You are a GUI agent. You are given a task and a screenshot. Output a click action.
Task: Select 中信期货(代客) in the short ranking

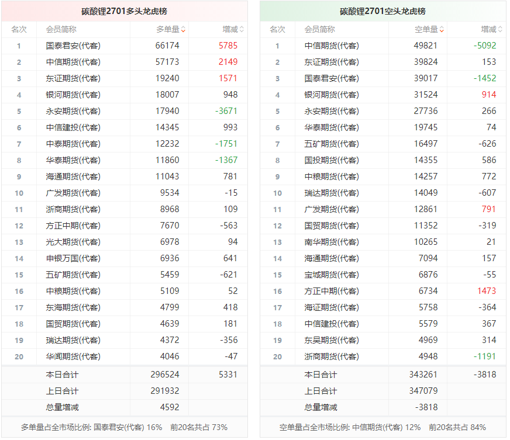click(x=332, y=46)
